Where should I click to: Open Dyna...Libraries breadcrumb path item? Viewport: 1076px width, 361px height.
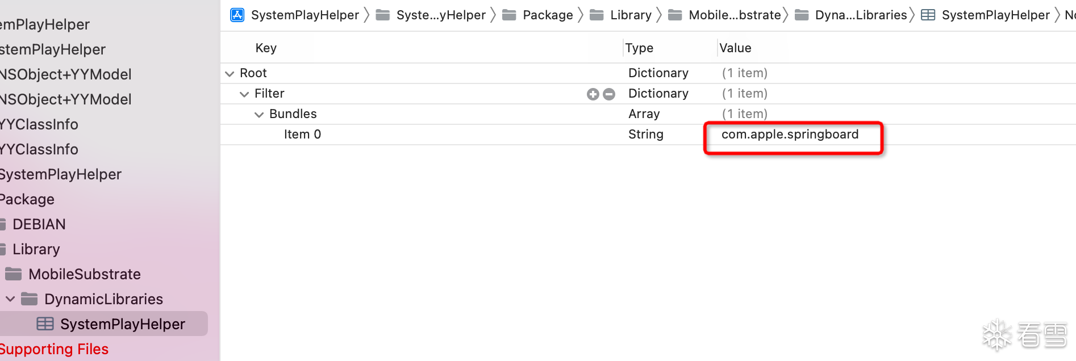click(861, 15)
